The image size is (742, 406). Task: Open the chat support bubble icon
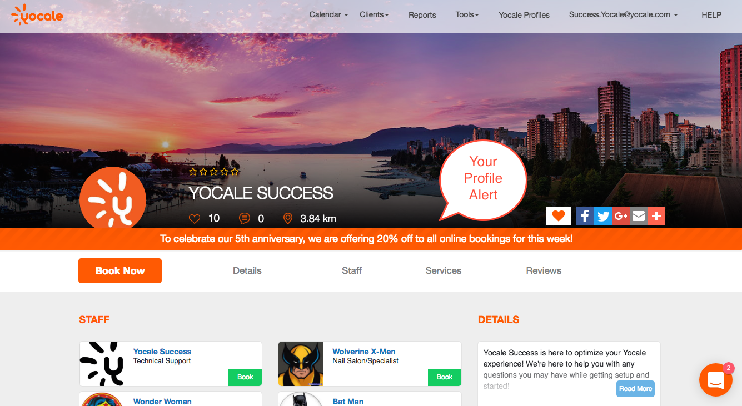715,380
